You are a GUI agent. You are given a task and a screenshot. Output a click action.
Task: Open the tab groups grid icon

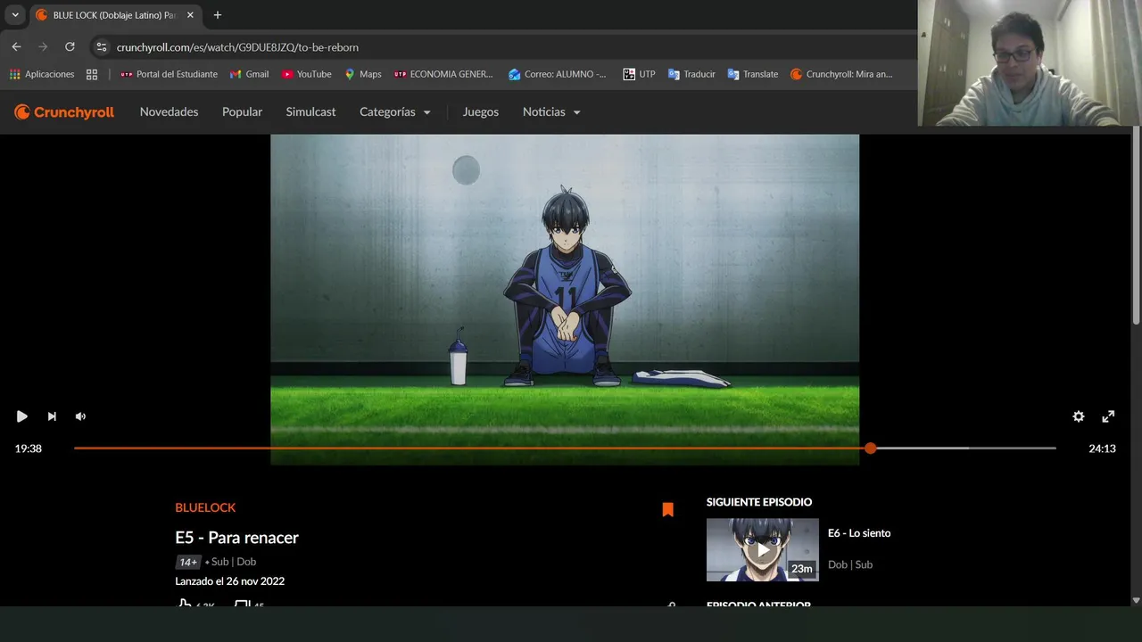click(92, 74)
